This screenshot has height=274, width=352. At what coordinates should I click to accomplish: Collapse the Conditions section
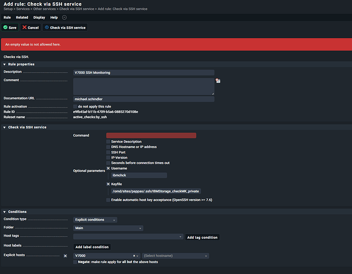tap(5, 211)
